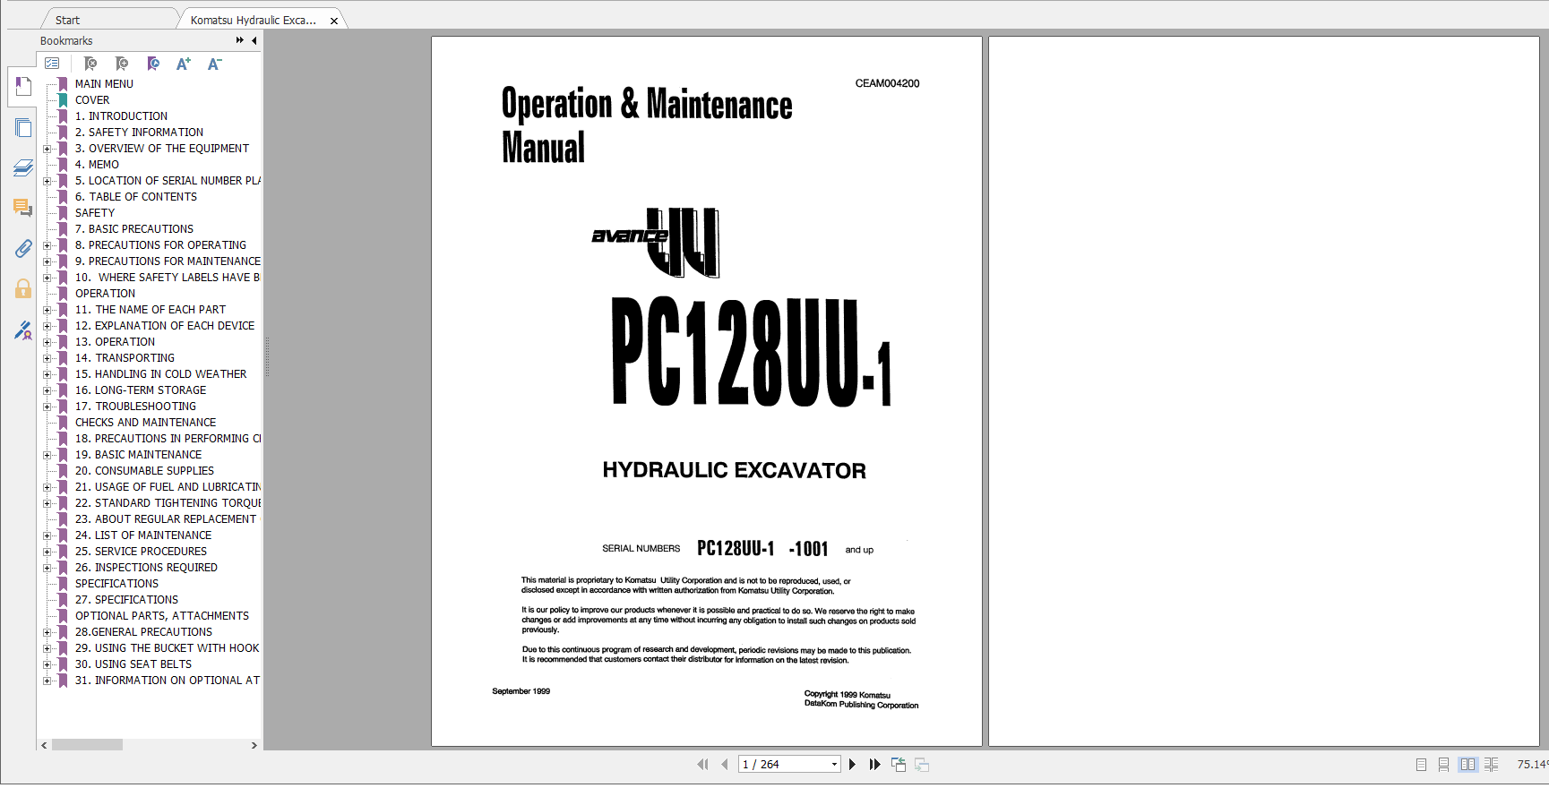This screenshot has height=788, width=1549.
Task: Select 16. LONG-TERM STORAGE bookmark
Action: tap(141, 390)
